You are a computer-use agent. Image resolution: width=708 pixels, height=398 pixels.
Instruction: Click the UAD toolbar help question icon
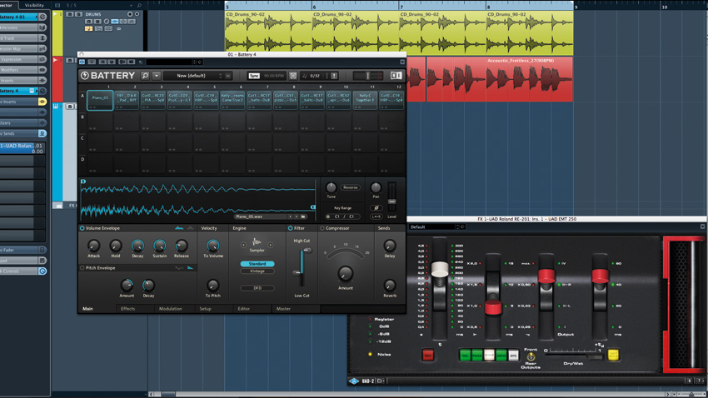click(699, 381)
